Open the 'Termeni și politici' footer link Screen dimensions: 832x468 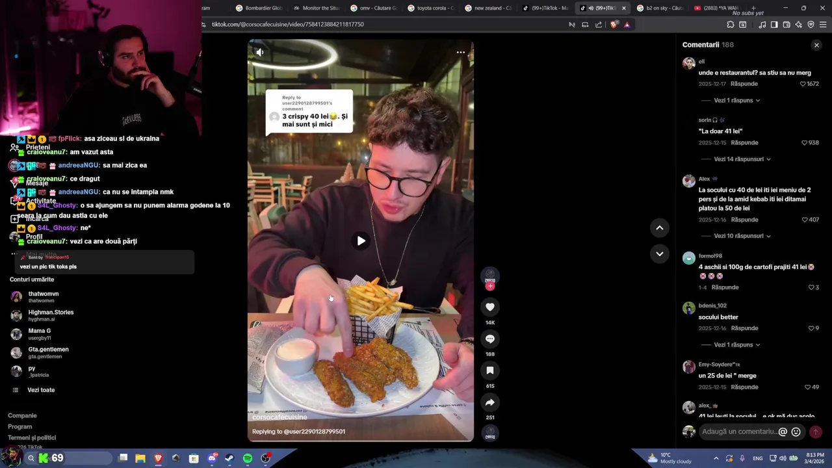32,437
